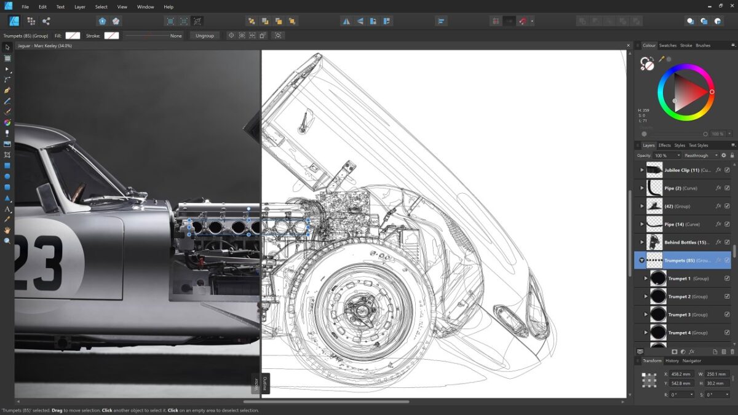Collapse the Trumpets (85) group
The width and height of the screenshot is (738, 415).
pos(641,261)
